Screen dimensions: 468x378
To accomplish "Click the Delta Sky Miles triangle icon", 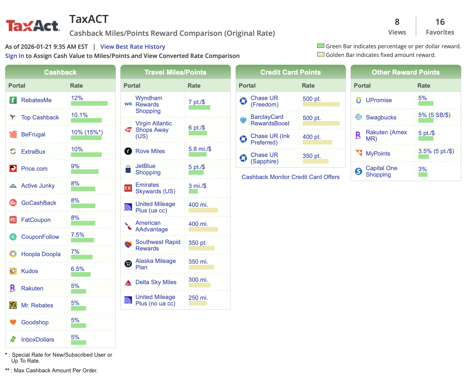I will [128, 282].
